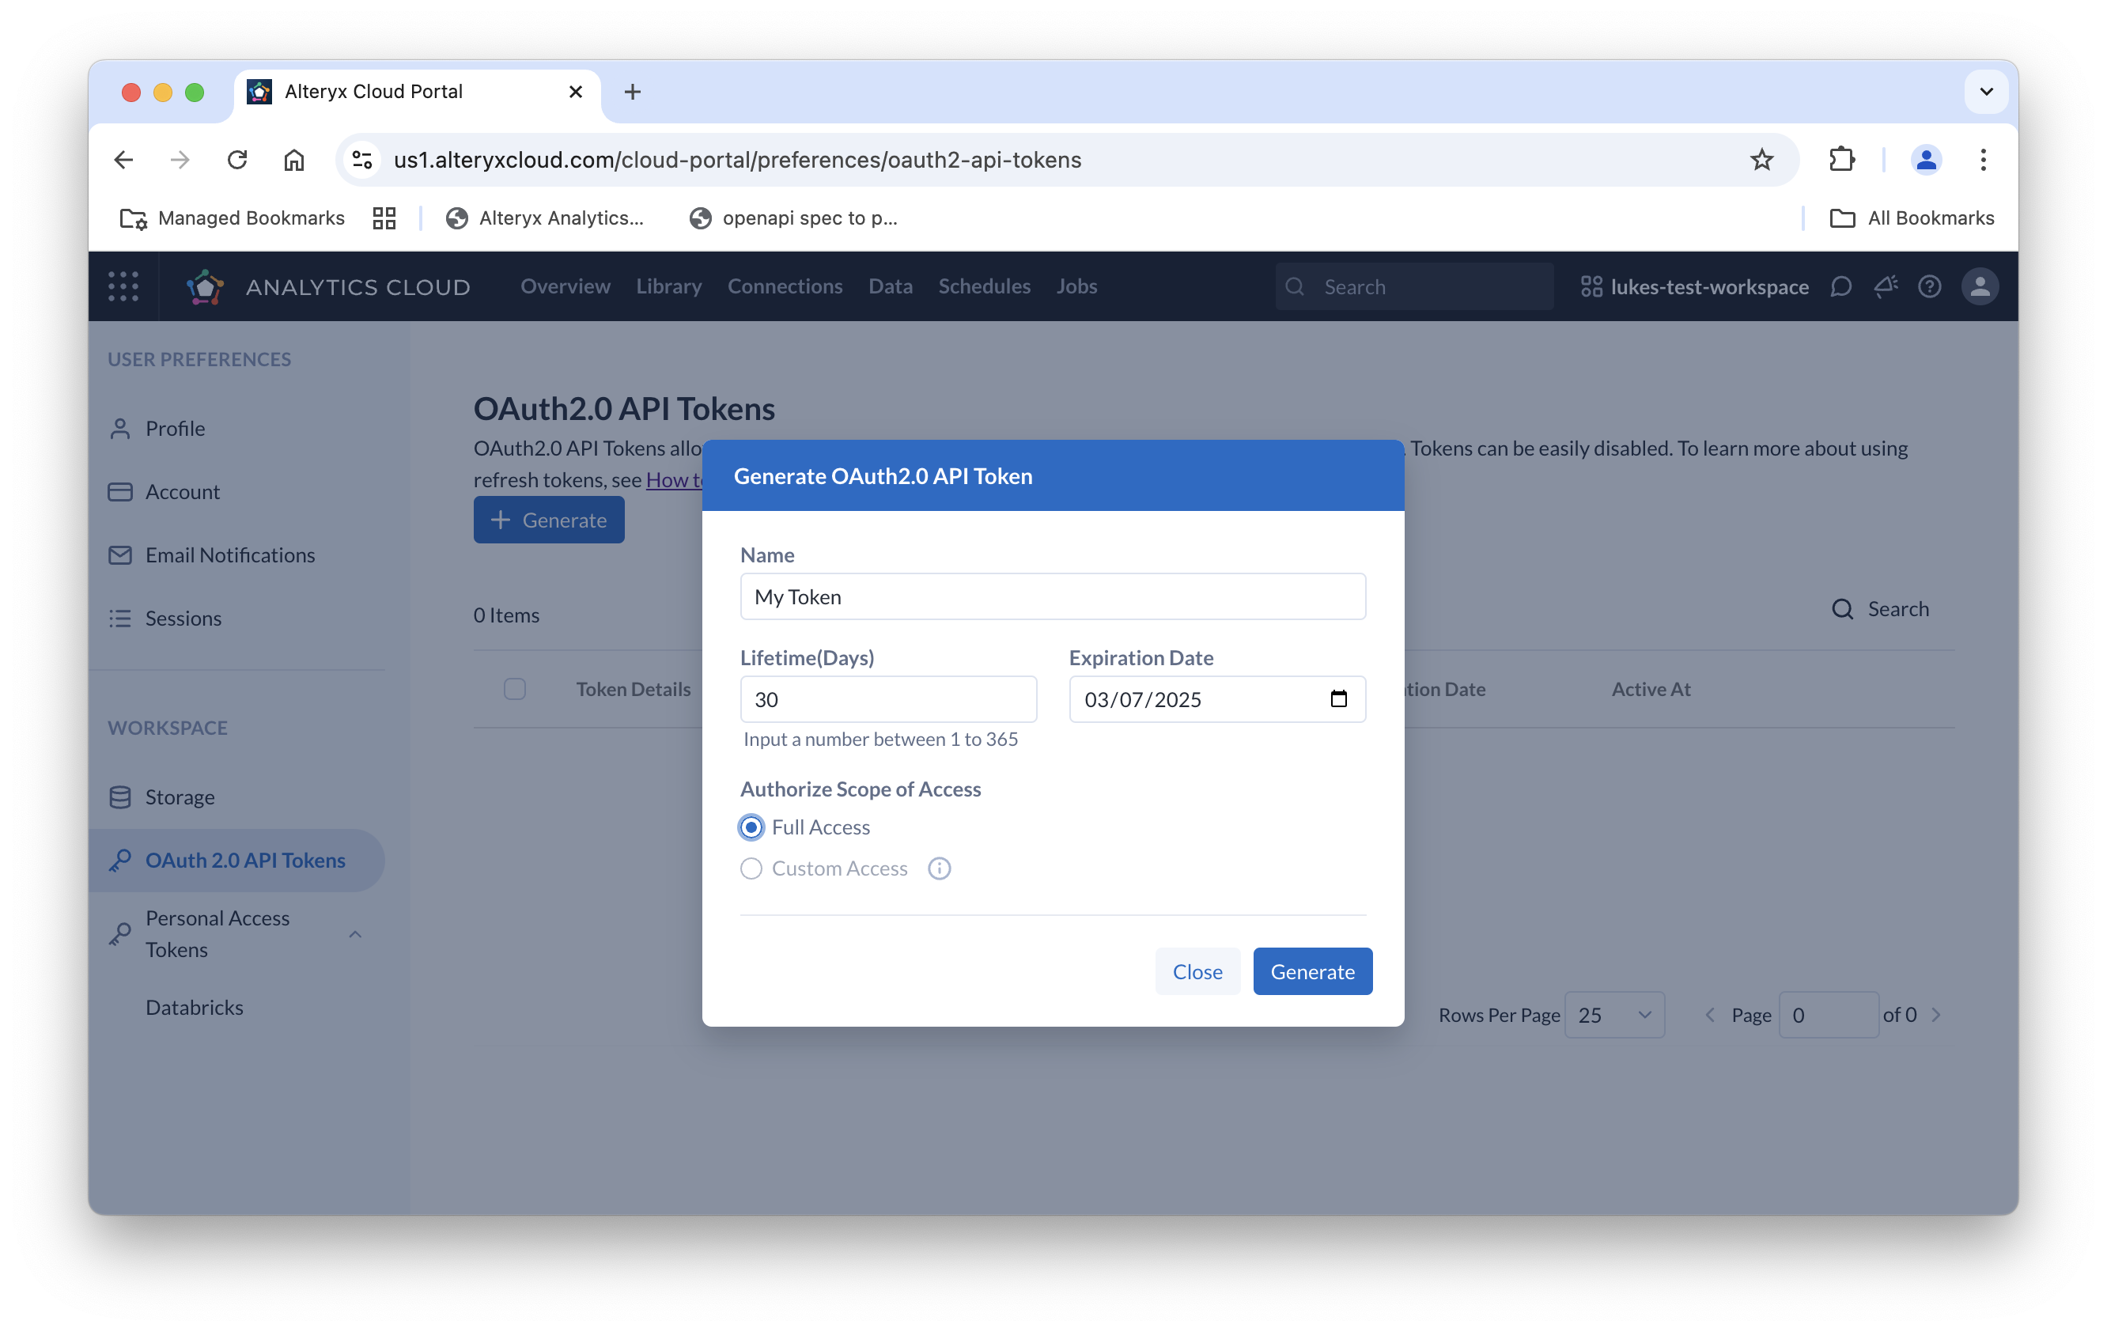
Task: Select the Custom Access radio button
Action: pos(750,868)
